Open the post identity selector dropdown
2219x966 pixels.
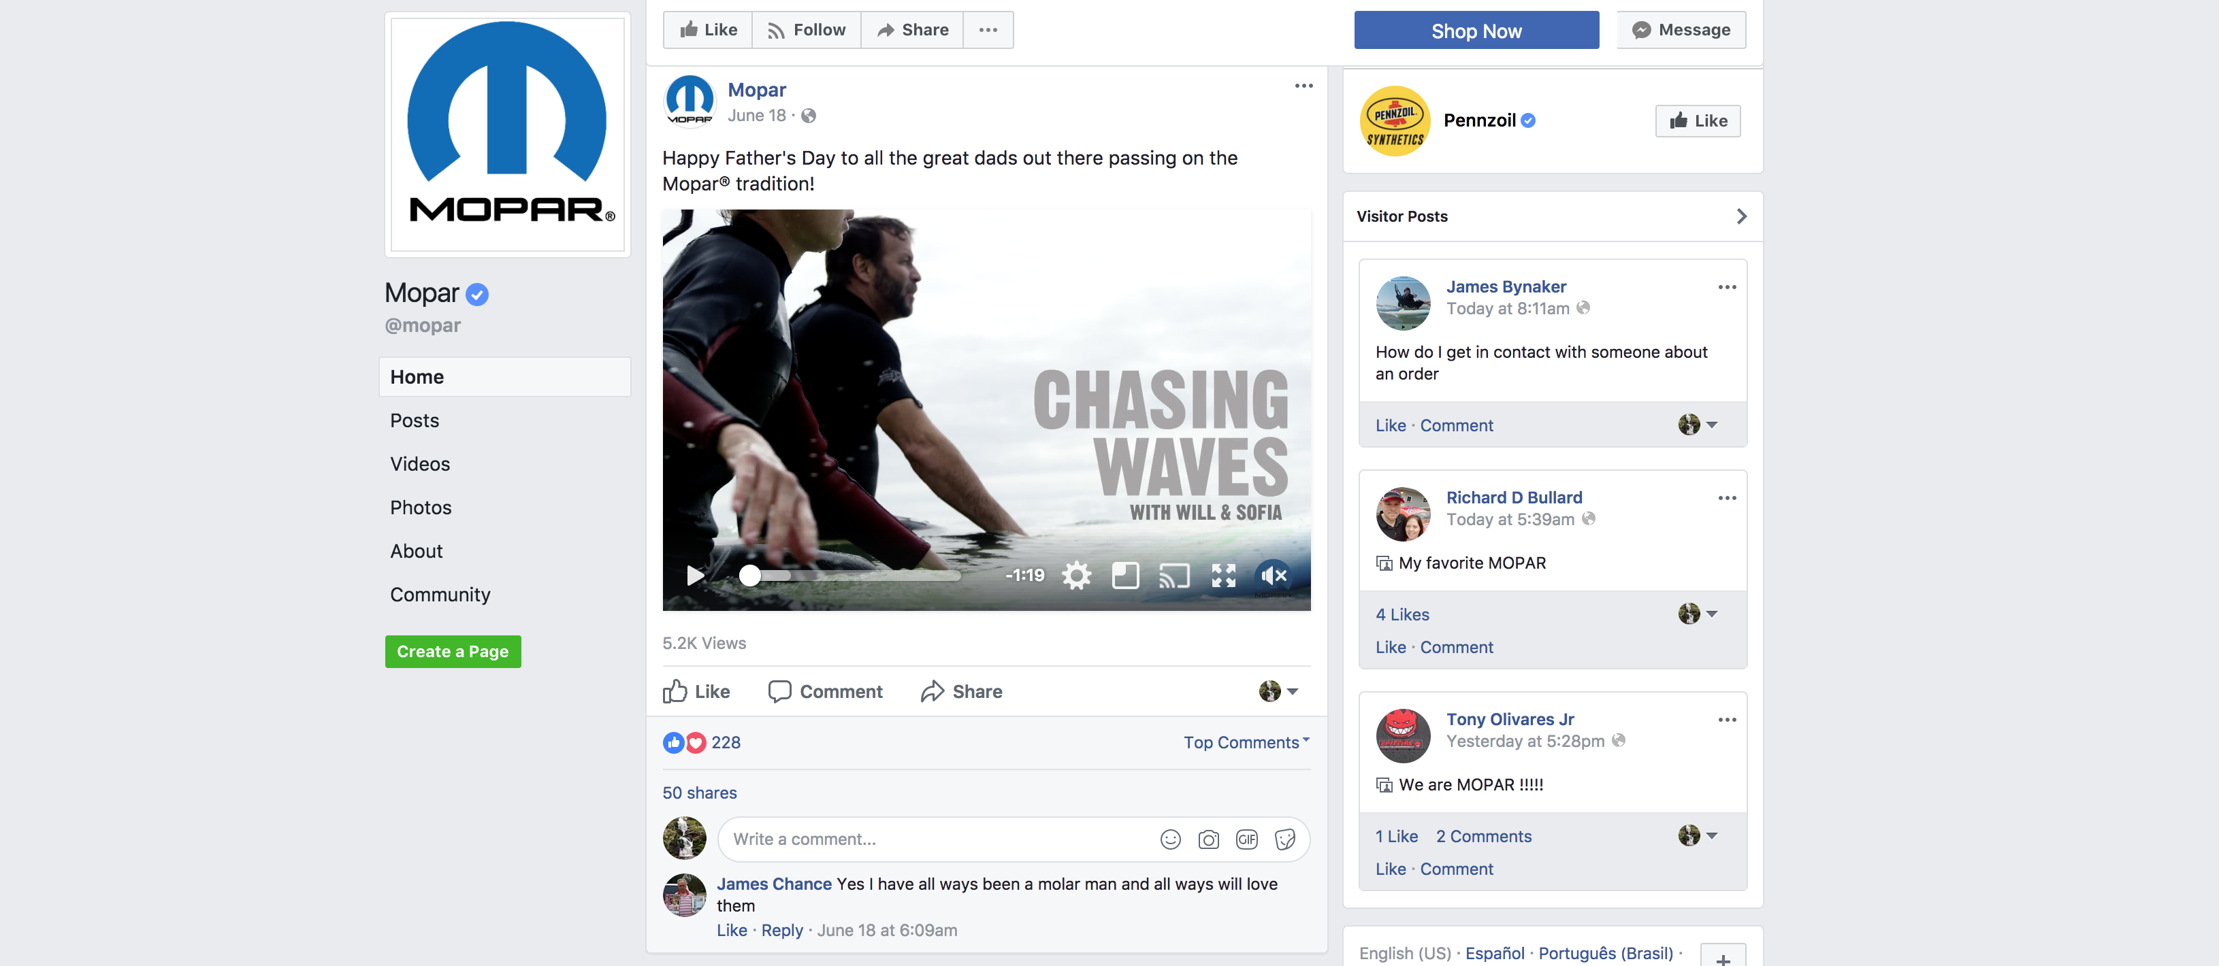tap(1278, 691)
